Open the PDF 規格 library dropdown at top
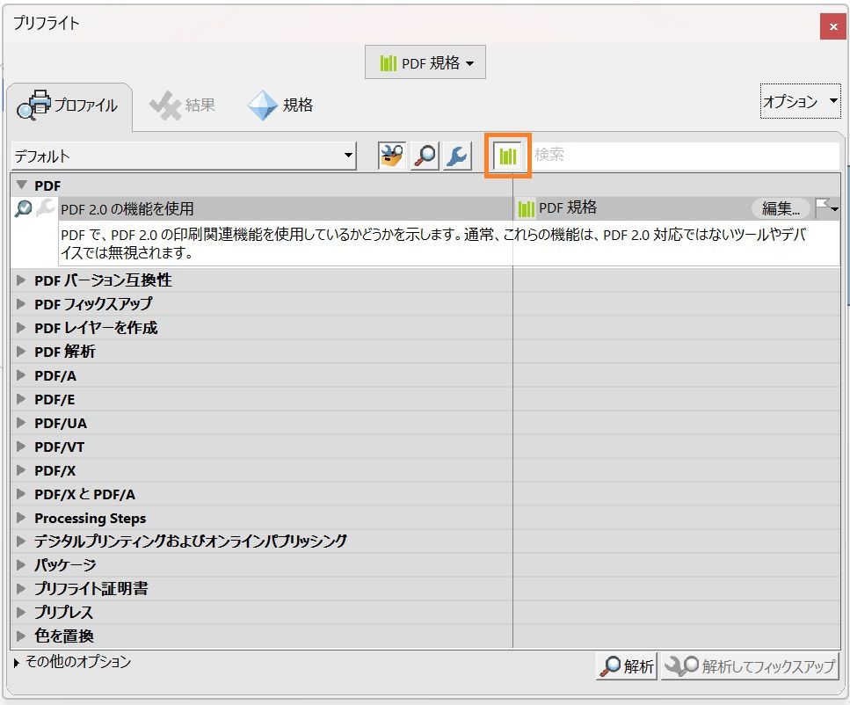This screenshot has width=850, height=705. pyautogui.click(x=425, y=62)
